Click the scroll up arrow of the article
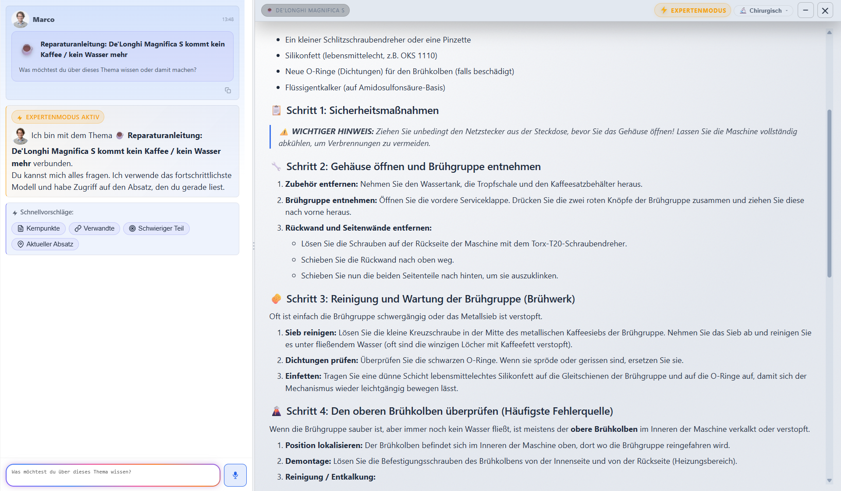Viewport: 841px width, 491px height. point(829,32)
